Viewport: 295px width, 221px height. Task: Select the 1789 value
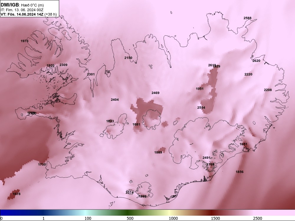210,164
